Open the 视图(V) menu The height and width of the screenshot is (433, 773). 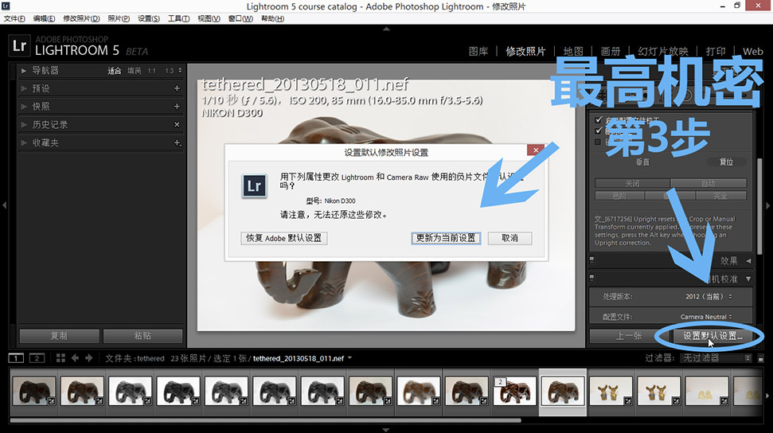coord(209,19)
